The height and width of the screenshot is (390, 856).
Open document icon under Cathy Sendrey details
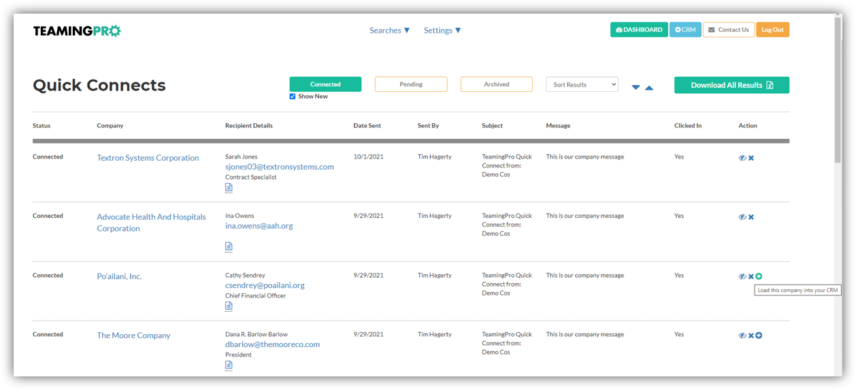pyautogui.click(x=229, y=306)
